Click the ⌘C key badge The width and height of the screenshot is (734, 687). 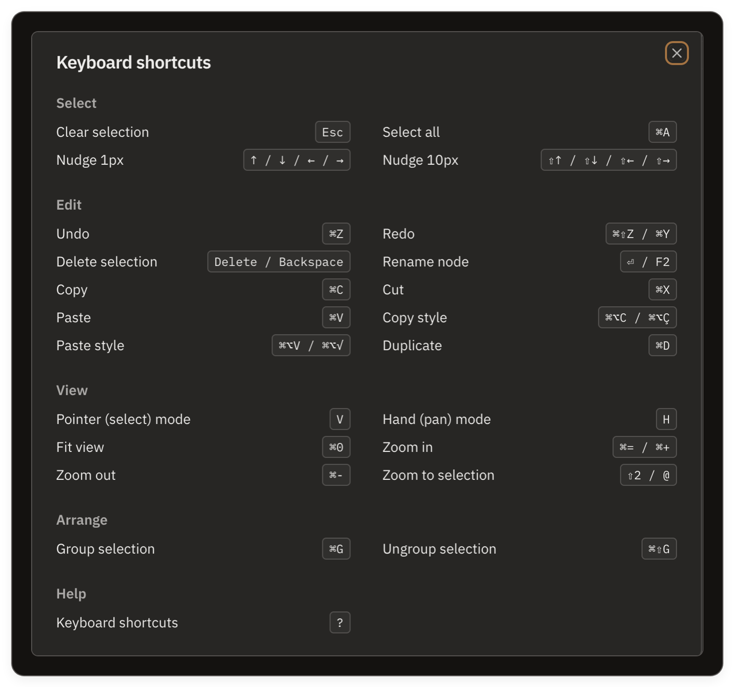pos(336,290)
